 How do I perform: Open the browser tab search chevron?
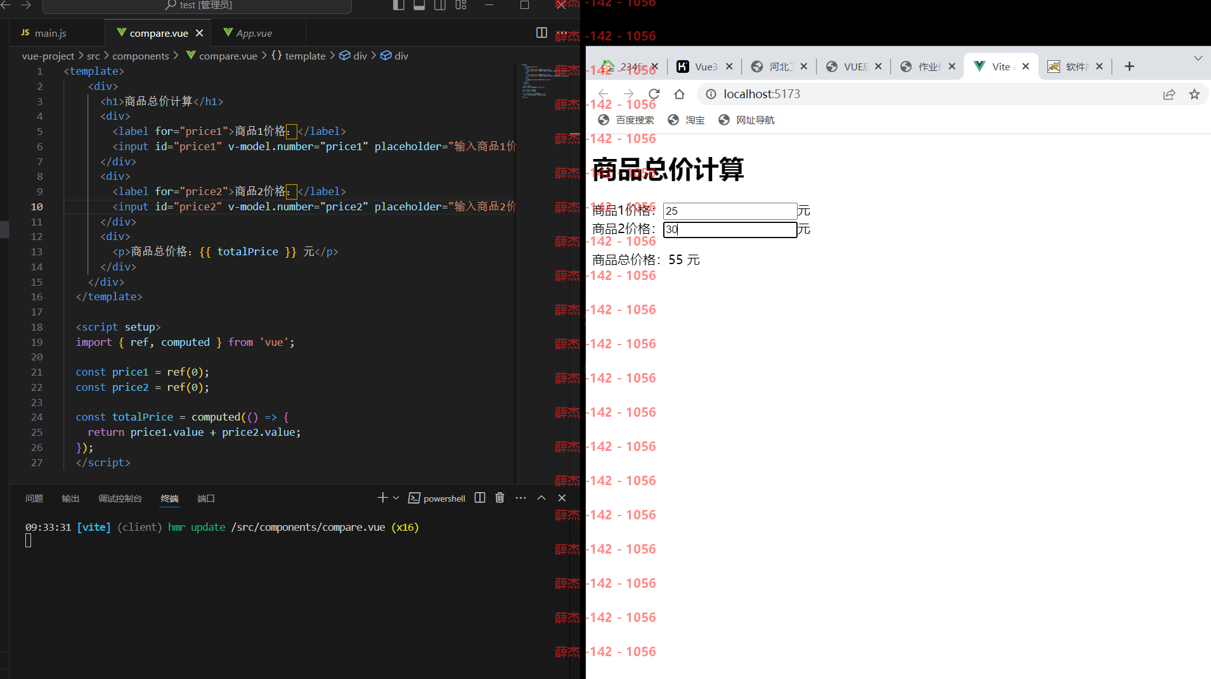coord(1198,58)
